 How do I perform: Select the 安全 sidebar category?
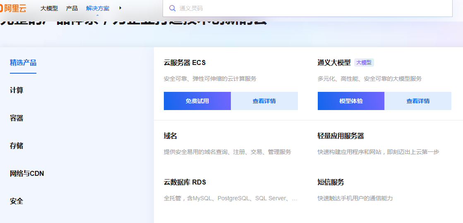pyautogui.click(x=17, y=201)
